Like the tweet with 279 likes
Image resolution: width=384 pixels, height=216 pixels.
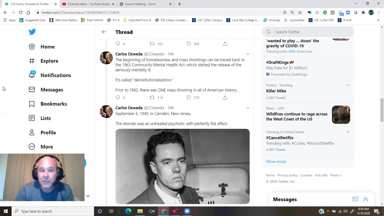point(188,97)
